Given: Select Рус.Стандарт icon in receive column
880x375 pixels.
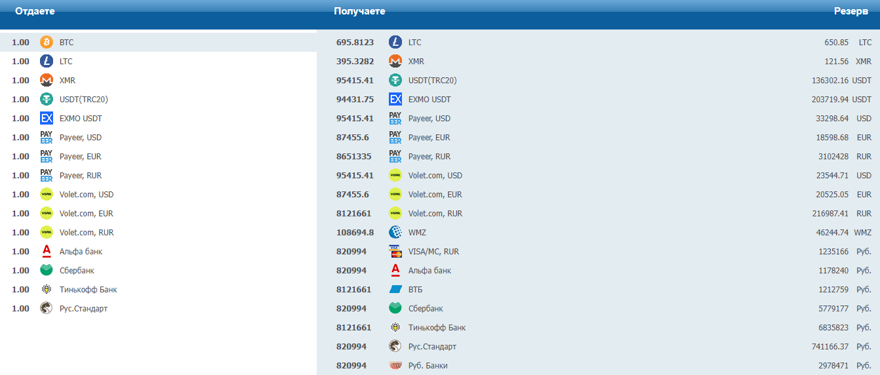Looking at the screenshot, I should click(395, 346).
